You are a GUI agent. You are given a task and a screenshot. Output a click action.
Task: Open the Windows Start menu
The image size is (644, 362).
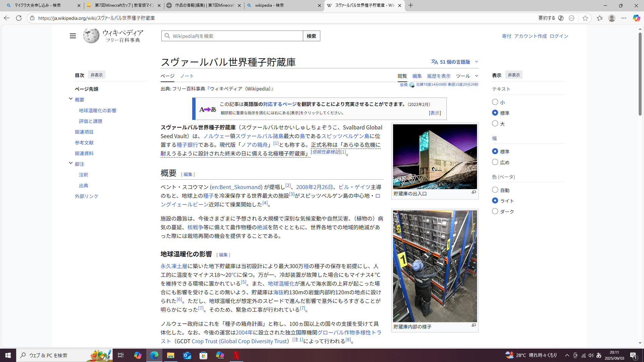pyautogui.click(x=8, y=355)
